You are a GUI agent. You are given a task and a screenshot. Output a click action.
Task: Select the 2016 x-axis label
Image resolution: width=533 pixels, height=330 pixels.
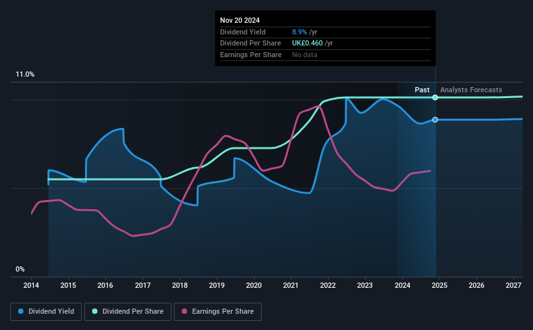[105, 285]
